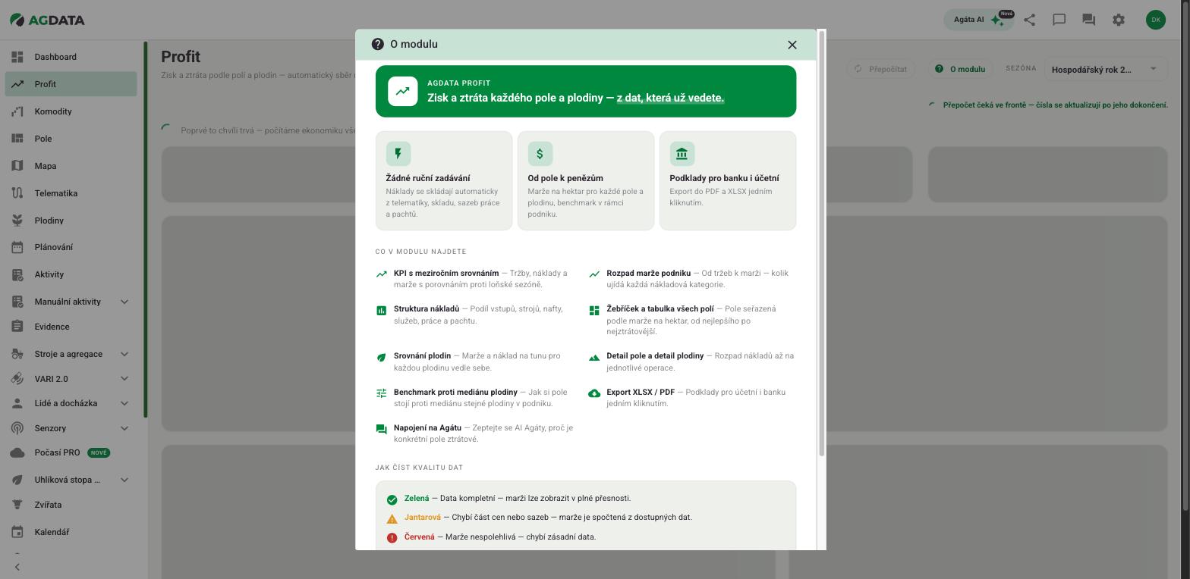The width and height of the screenshot is (1190, 579).
Task: Click the AGDATA logo
Action: (47, 20)
